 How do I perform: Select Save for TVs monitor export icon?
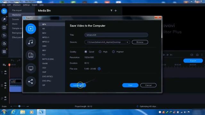(x=31, y=68)
